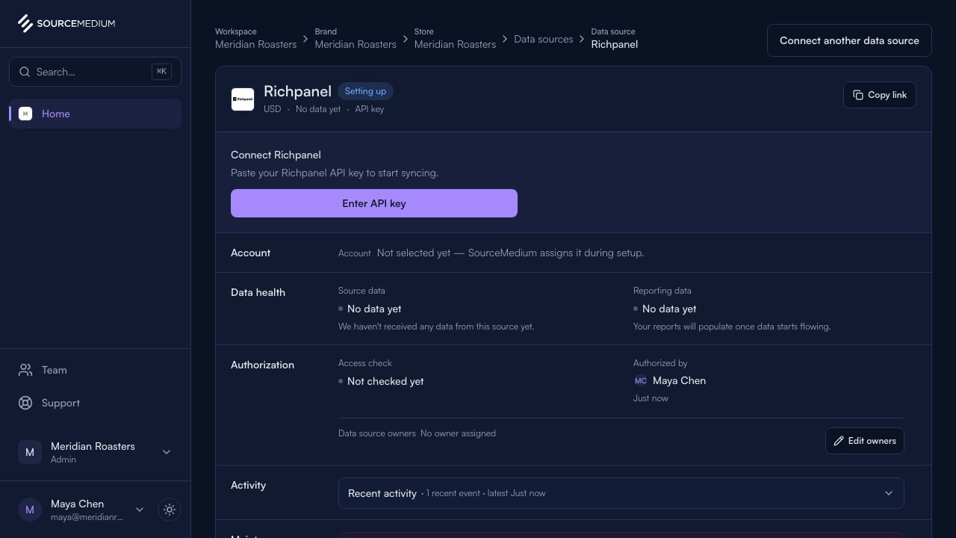Click the "API key" label under Richpanel
This screenshot has width=956, height=538.
point(369,109)
